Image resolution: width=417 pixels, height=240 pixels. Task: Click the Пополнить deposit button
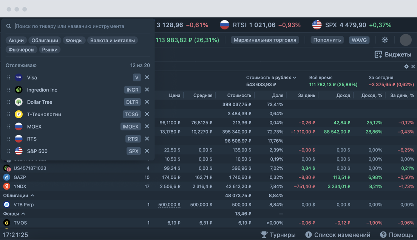point(327,40)
